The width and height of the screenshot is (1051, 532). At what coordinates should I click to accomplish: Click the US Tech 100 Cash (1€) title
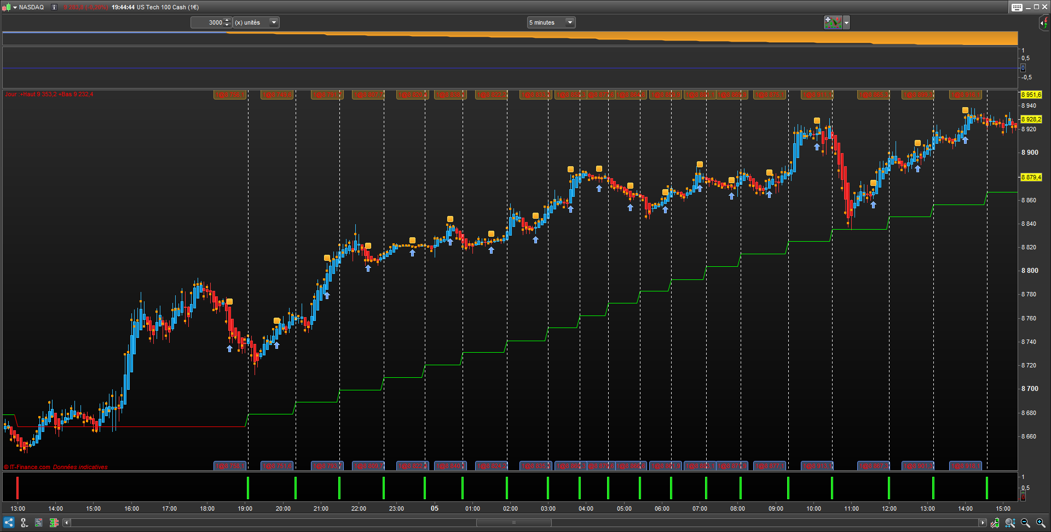tap(168, 7)
